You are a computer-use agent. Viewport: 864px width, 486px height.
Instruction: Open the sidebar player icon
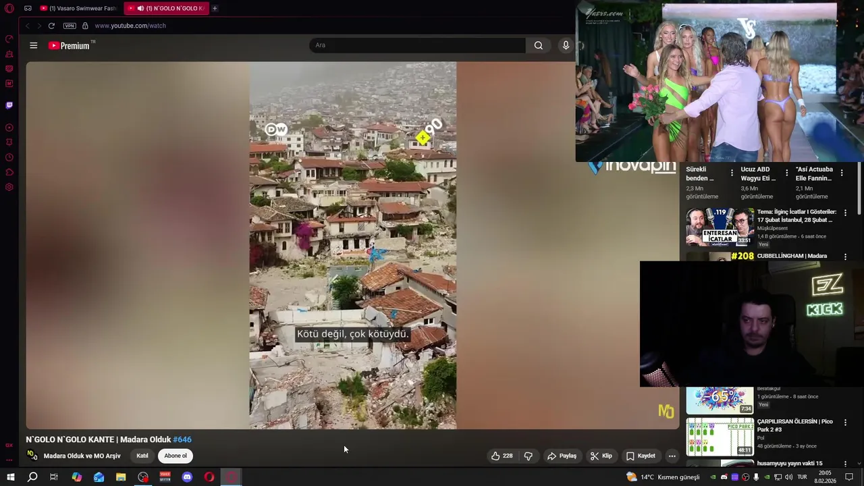9,128
